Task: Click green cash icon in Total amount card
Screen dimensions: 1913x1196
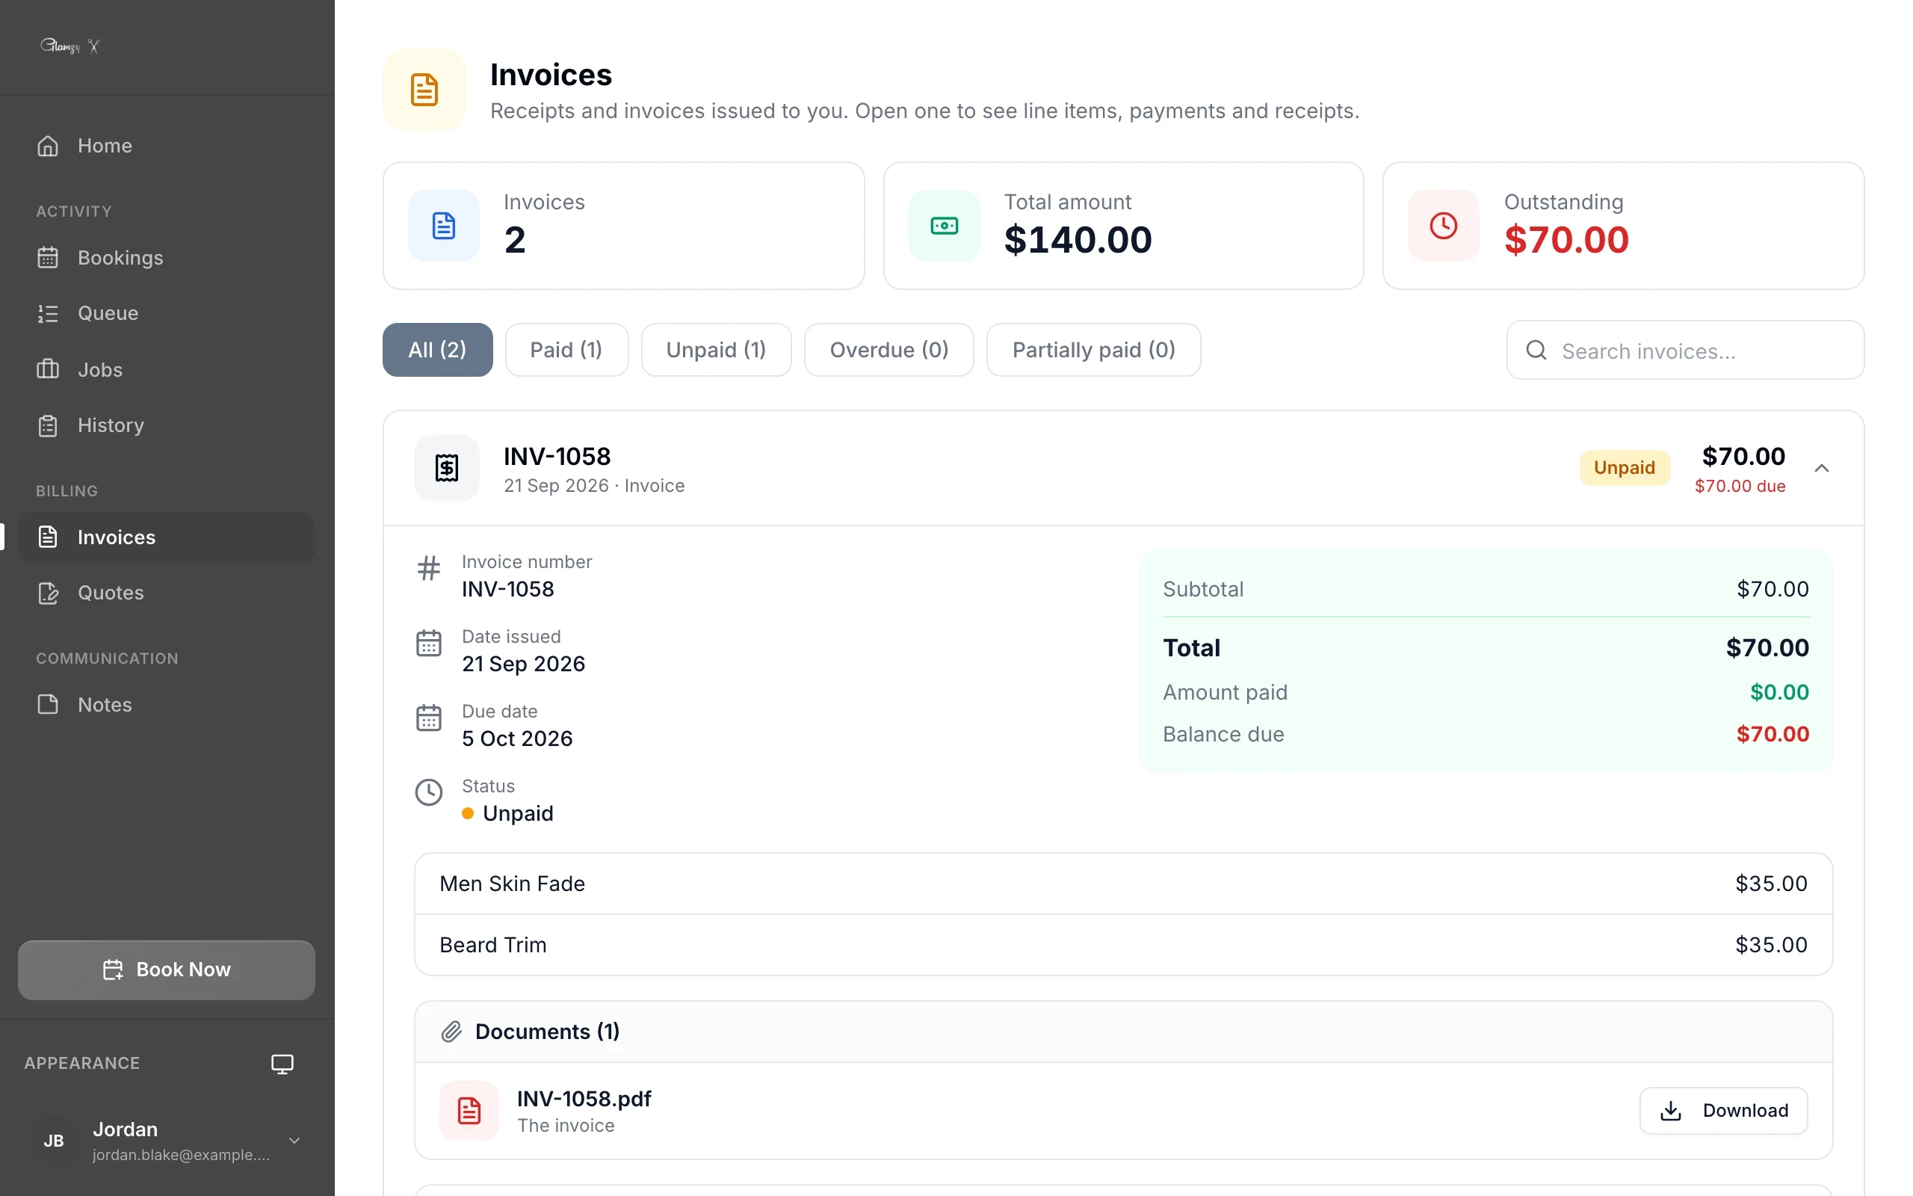Action: 944,226
